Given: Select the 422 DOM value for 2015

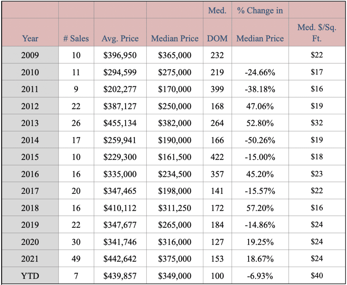Looking at the screenshot, I should tap(217, 157).
